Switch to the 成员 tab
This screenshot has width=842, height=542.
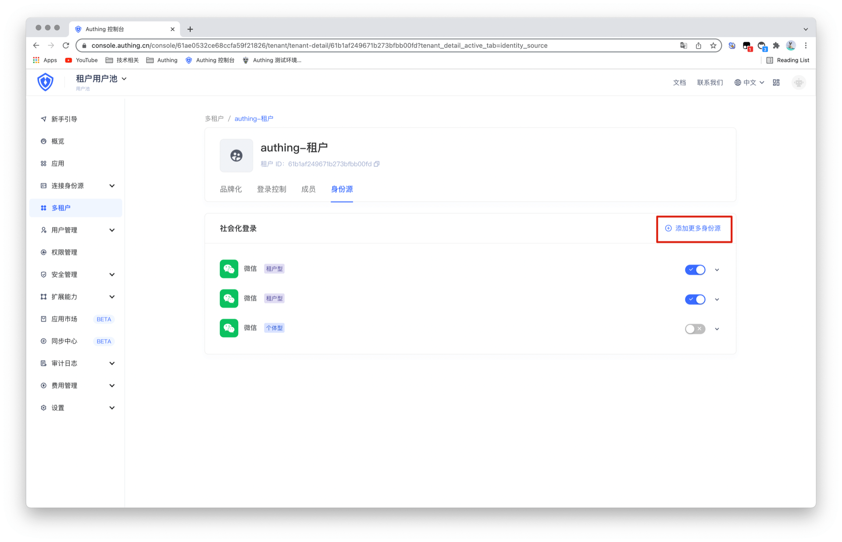(x=308, y=189)
